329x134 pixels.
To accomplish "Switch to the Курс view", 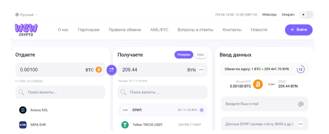I will 200,55.
